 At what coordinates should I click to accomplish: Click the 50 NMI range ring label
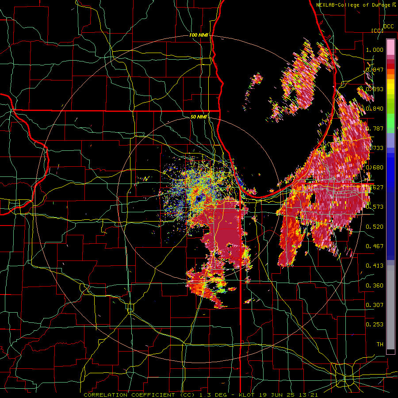[x=199, y=117]
